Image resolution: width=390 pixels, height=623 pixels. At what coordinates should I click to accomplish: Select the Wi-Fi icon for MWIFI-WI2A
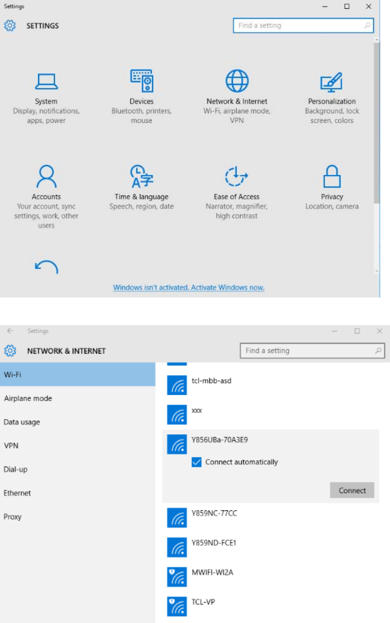[177, 577]
